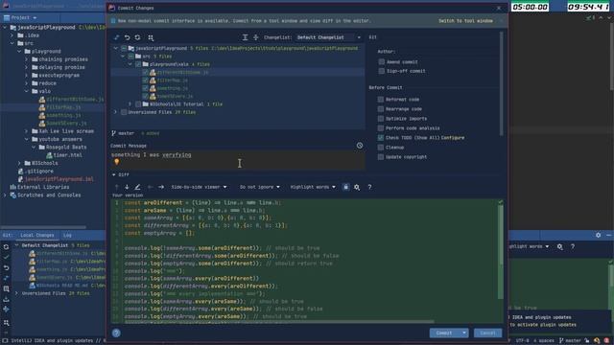This screenshot has width=614, height=345.
Task: Toggle Sign-off commit checkbox
Action: [x=382, y=71]
